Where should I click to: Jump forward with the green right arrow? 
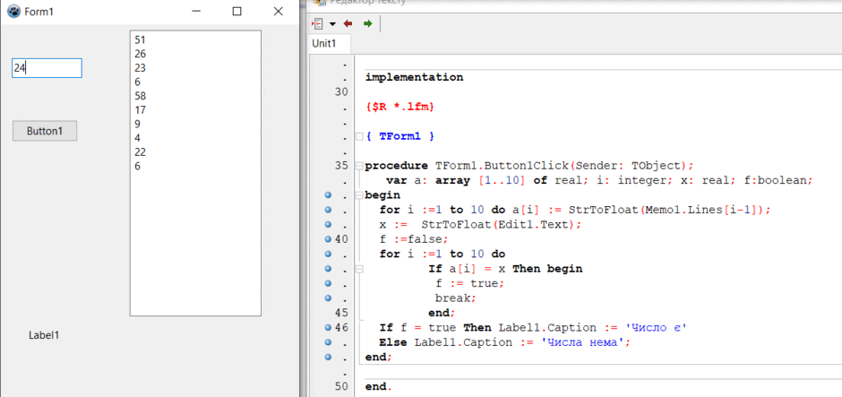coord(367,23)
